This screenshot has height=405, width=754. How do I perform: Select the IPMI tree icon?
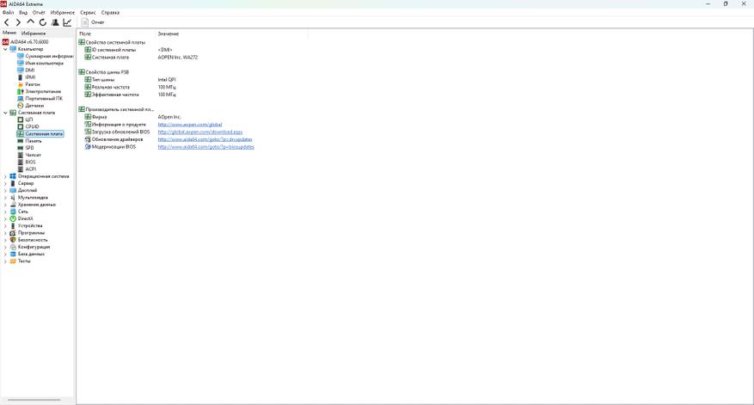[20, 77]
